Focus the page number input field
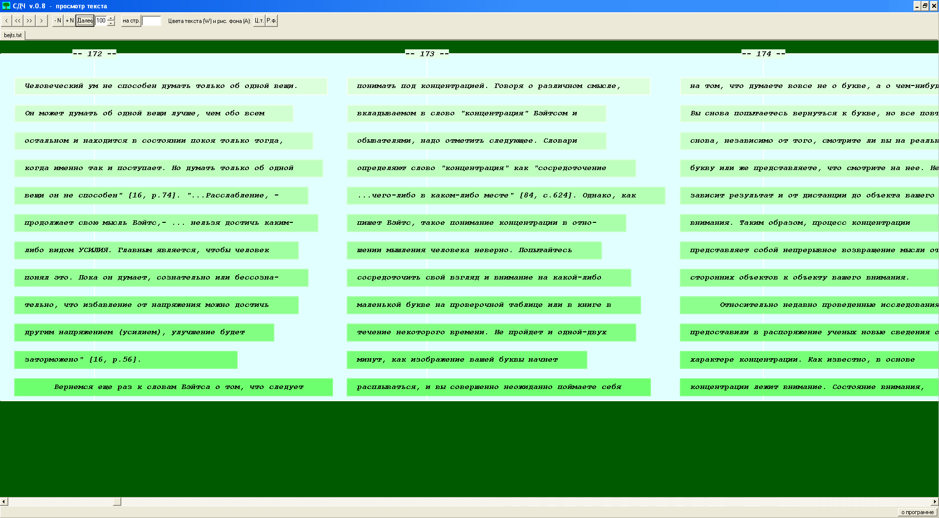The height and width of the screenshot is (518, 939). click(x=152, y=21)
